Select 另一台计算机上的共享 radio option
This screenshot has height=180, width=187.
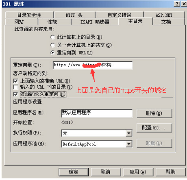52,45
